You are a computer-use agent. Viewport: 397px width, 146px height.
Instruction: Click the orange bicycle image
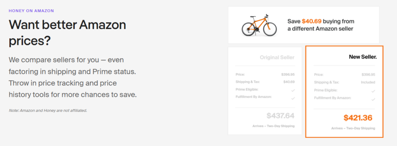pyautogui.click(x=259, y=25)
